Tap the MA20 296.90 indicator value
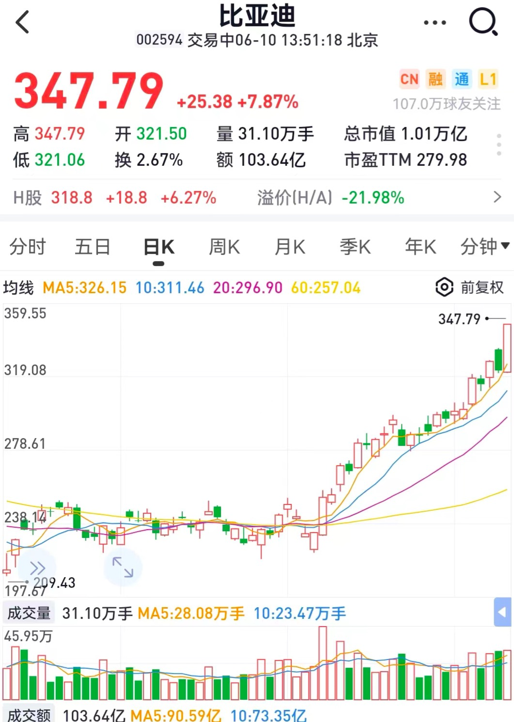The height and width of the screenshot is (722, 514). click(248, 288)
